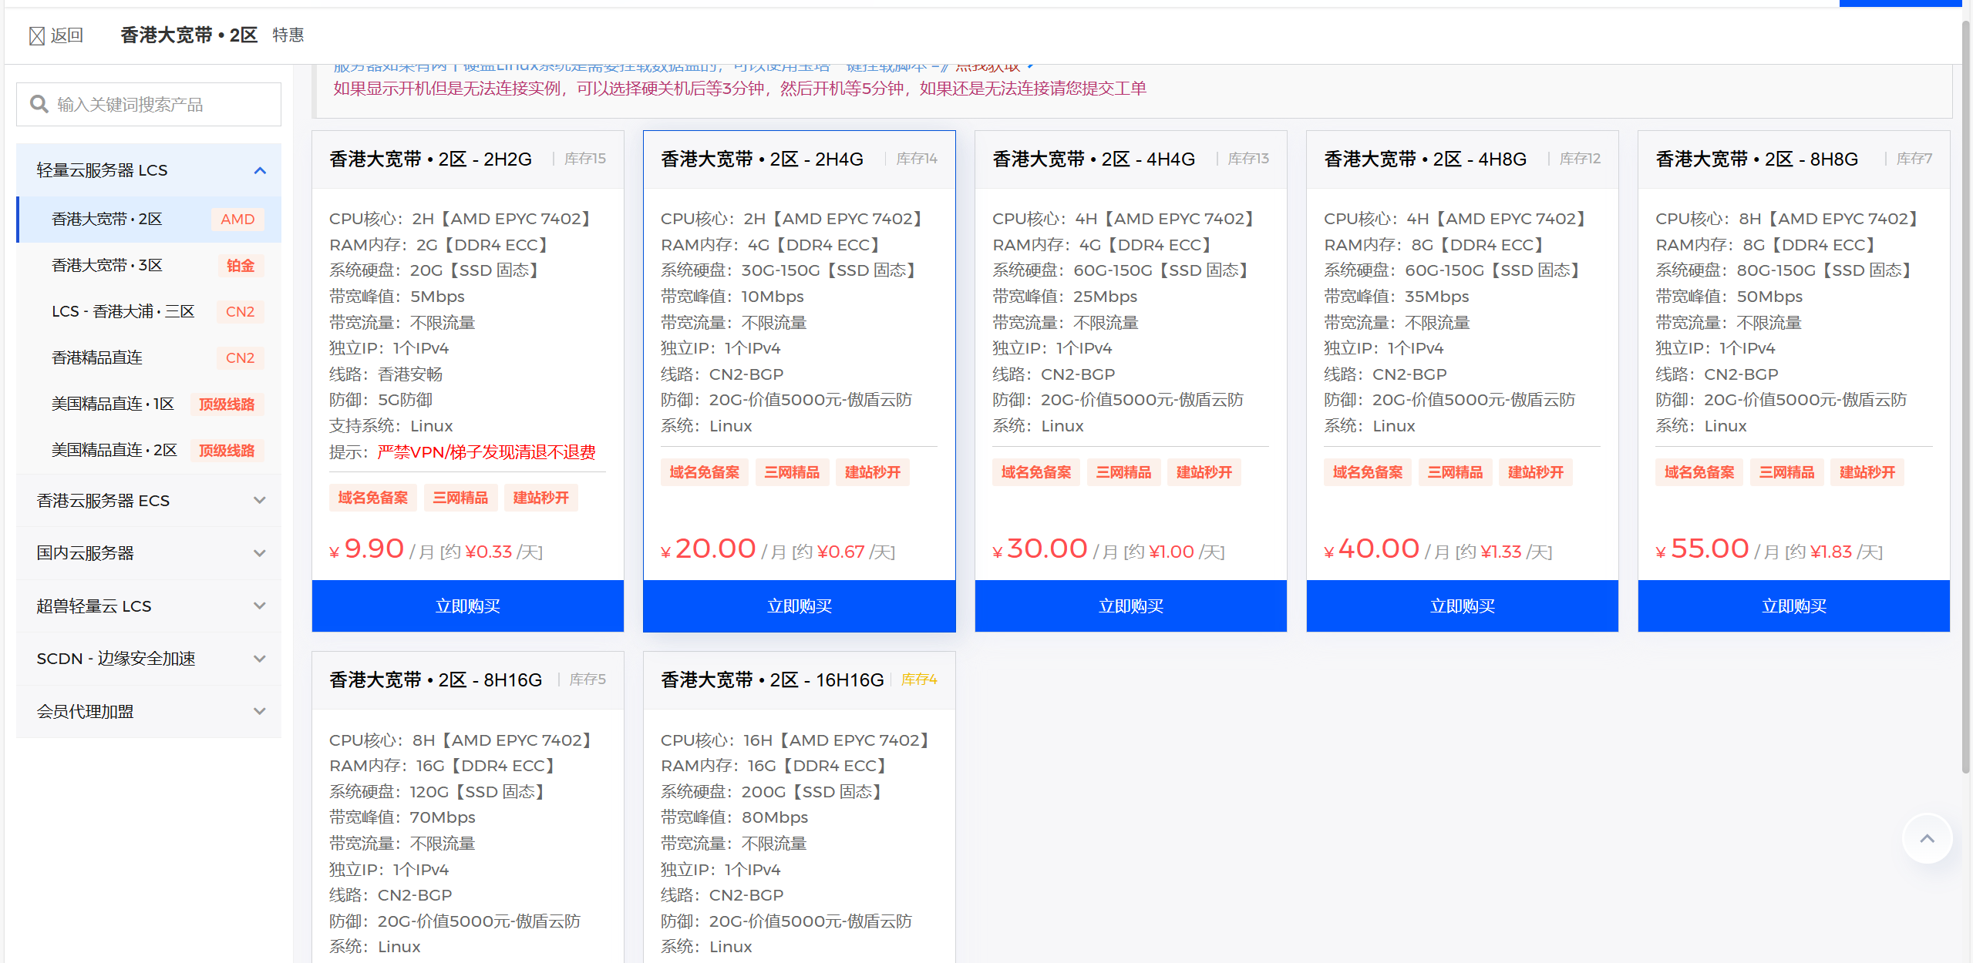Click the 三网精品 tag on the 2H4G card
The height and width of the screenshot is (963, 1973).
click(x=792, y=471)
